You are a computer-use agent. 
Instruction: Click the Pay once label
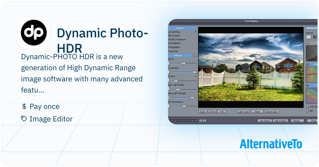45,107
